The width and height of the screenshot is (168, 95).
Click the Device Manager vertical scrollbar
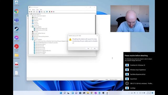coord(96,25)
